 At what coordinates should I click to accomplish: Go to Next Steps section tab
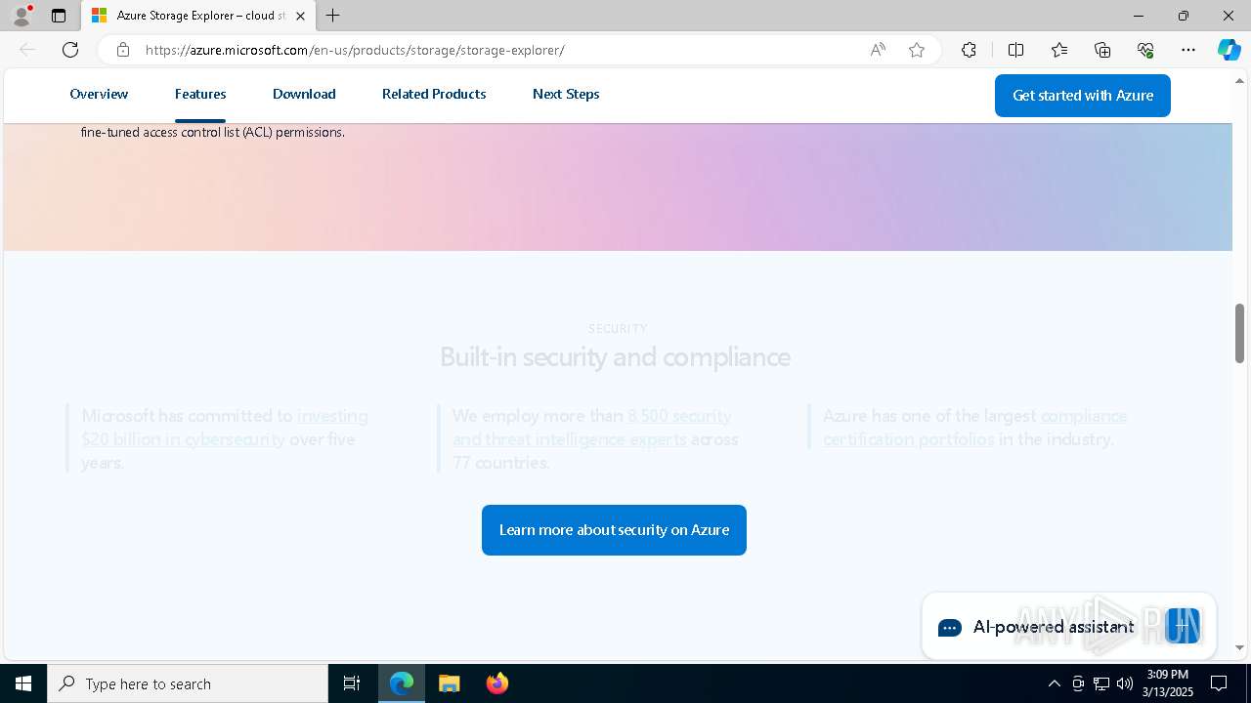566,94
